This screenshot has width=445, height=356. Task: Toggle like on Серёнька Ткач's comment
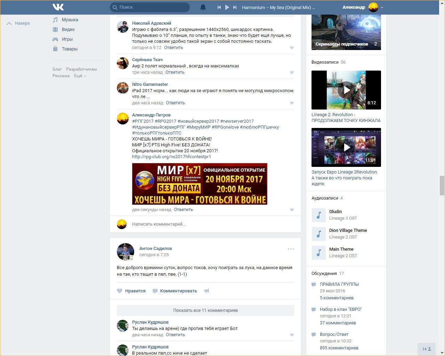click(x=292, y=73)
